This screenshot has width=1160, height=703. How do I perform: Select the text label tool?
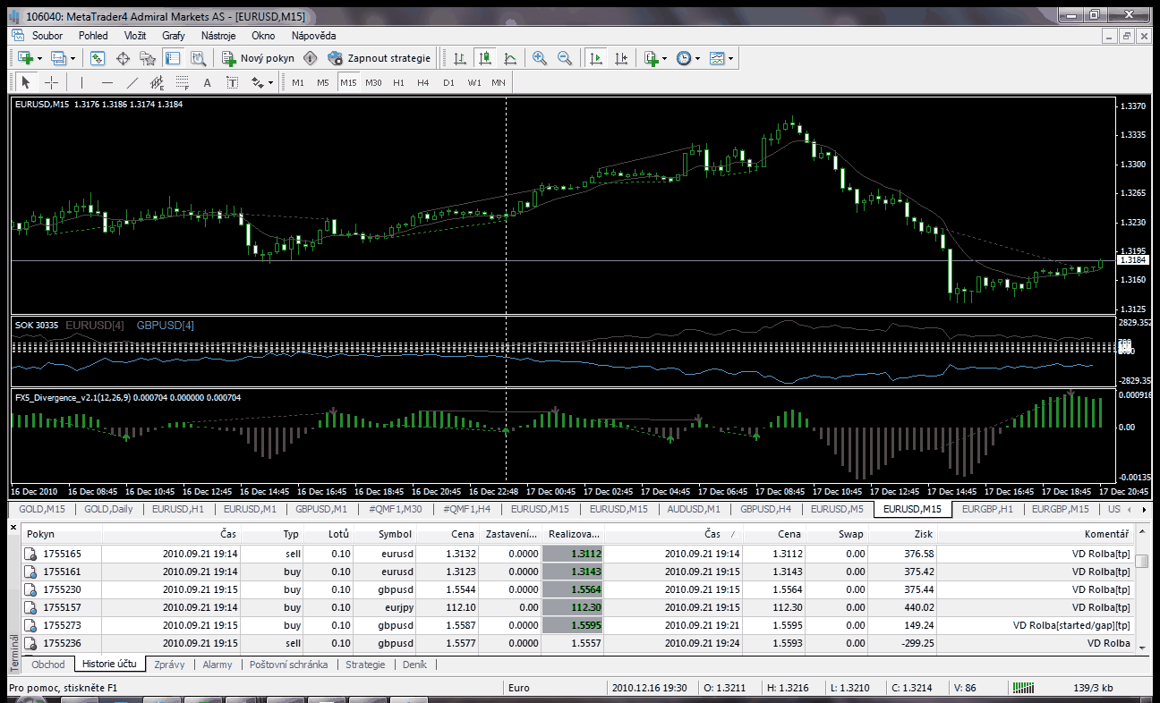click(233, 82)
